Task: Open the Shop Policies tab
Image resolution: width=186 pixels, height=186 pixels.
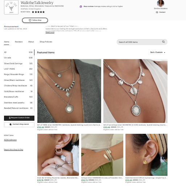Action: pos(46,42)
